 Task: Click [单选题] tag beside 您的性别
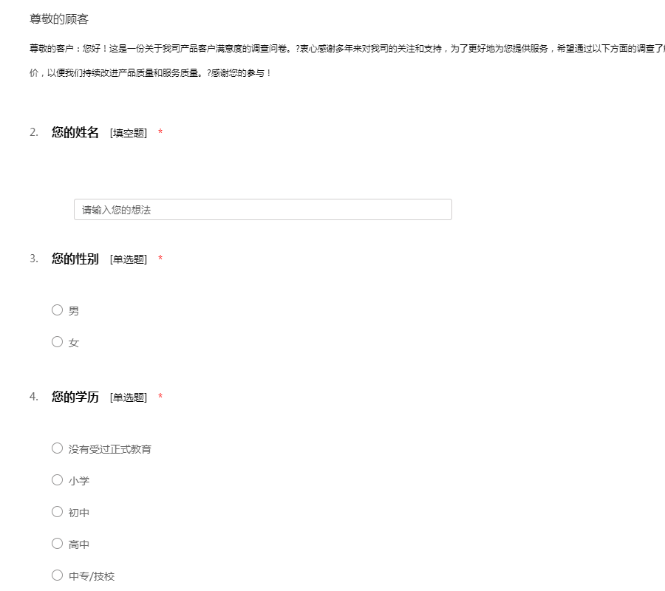[129, 259]
